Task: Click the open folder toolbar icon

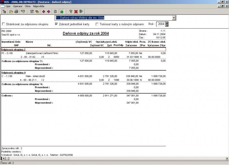Action: click(11, 12)
